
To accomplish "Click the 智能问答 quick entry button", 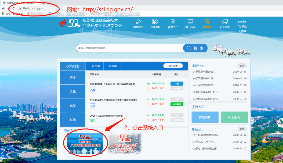I will pyautogui.click(x=205, y=117).
